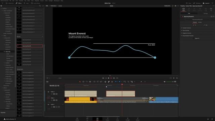Viewport: 215px width, 121px height.
Task: Select the Blade Edit Mode tool
Action: click(90, 82)
